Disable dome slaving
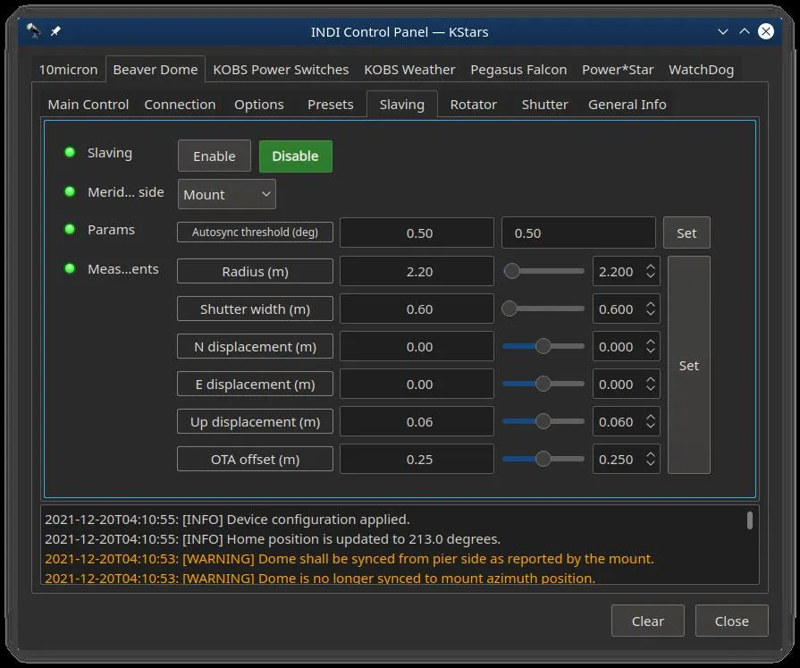The width and height of the screenshot is (800, 668). 295,156
